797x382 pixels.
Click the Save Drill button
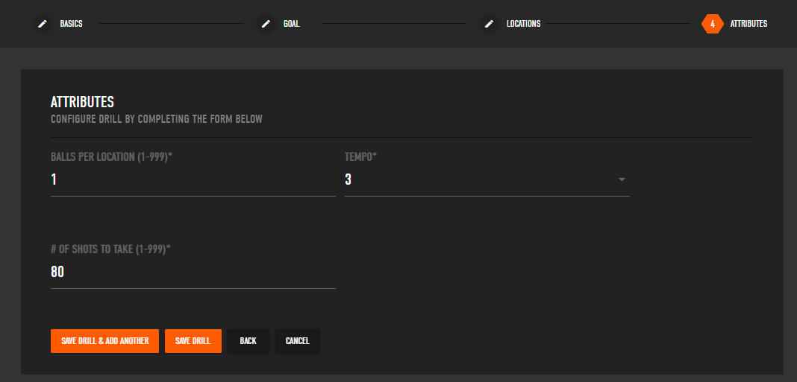(193, 341)
